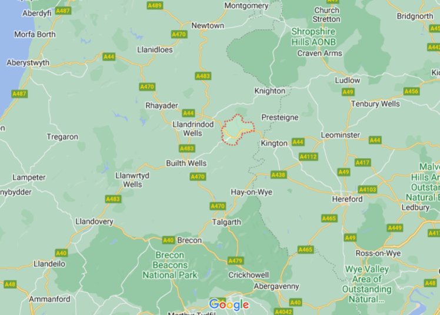The width and height of the screenshot is (440, 315).
Task: Click the A489 road shield
Action: tap(155, 5)
